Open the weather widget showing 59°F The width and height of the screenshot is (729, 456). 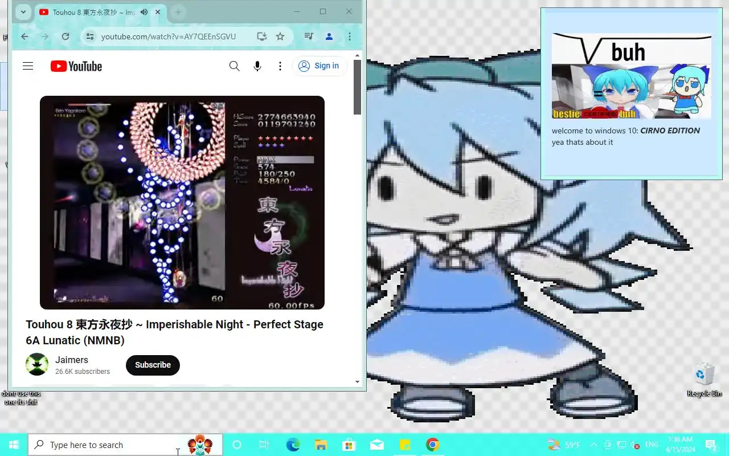point(564,445)
